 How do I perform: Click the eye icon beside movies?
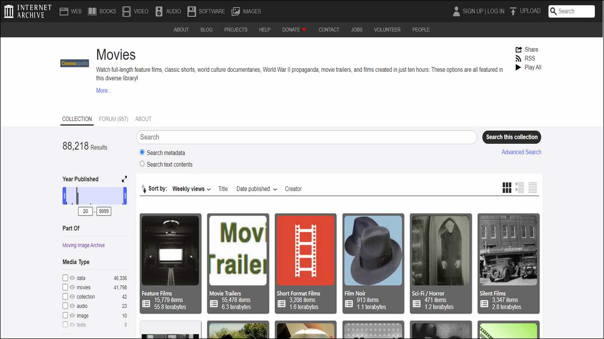tap(72, 287)
